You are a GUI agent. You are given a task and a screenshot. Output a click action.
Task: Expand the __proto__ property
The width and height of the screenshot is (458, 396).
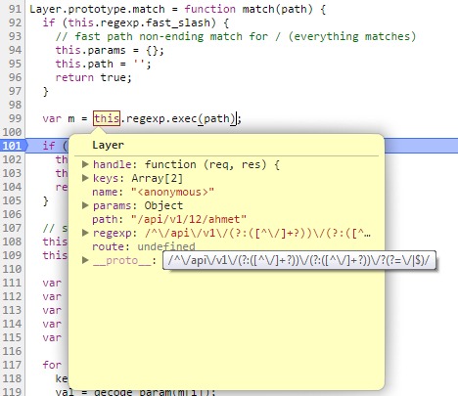point(85,260)
